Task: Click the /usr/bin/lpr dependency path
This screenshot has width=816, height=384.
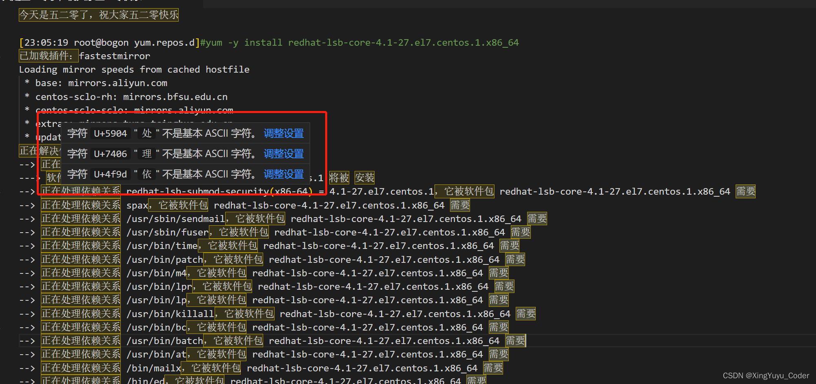Action: 159,287
